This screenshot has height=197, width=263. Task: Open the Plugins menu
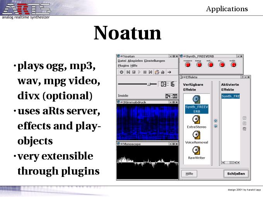point(123,66)
